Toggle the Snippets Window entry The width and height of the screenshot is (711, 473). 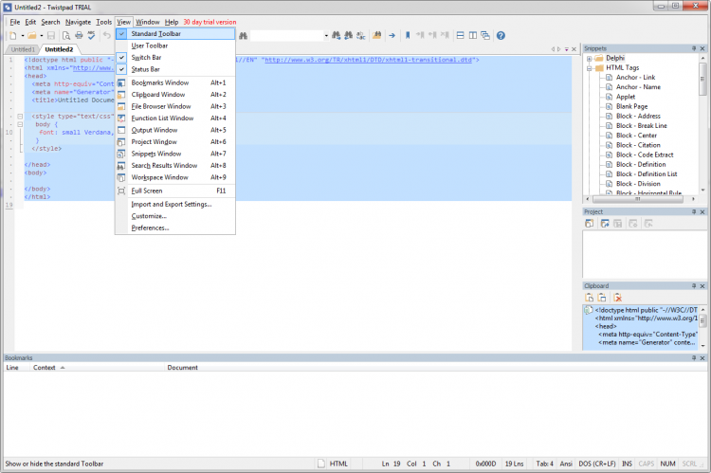(x=175, y=154)
